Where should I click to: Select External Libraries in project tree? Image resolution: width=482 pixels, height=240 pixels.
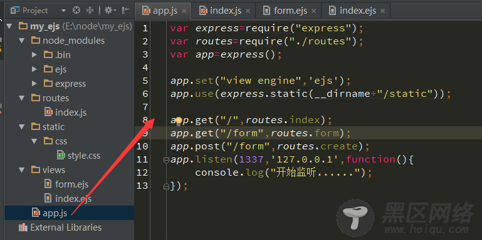66,227
